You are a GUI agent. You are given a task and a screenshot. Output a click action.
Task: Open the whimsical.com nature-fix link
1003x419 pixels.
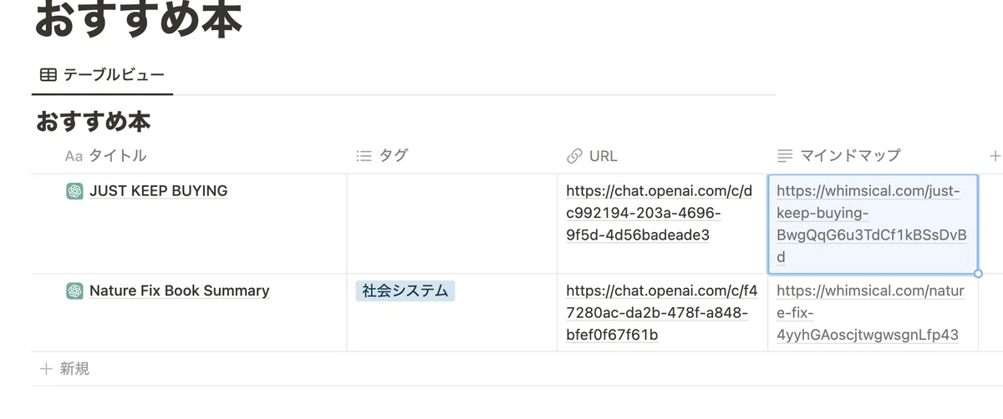point(870,313)
